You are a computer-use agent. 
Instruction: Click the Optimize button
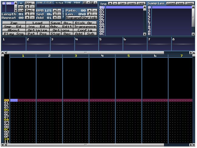tap(37, 30)
